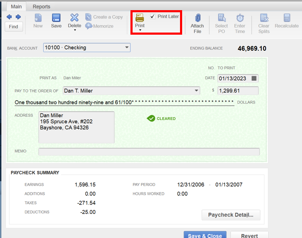
Task: Click the Create a Copy icon
Action: 89,17
